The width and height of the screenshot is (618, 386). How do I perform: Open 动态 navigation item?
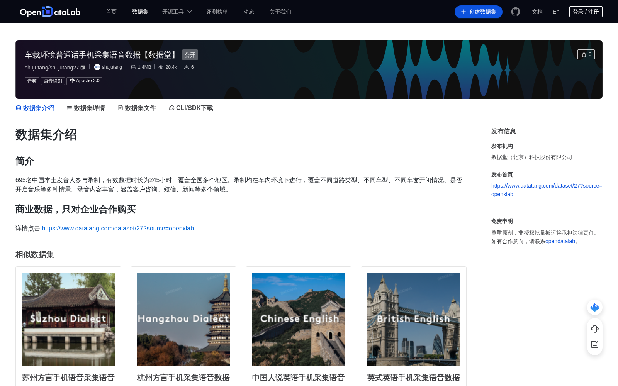pyautogui.click(x=249, y=12)
